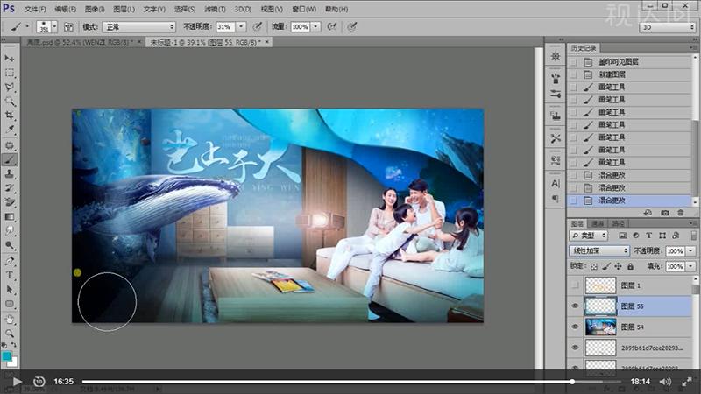
Task: Select the Zoom tool in toolbar
Action: click(10, 333)
